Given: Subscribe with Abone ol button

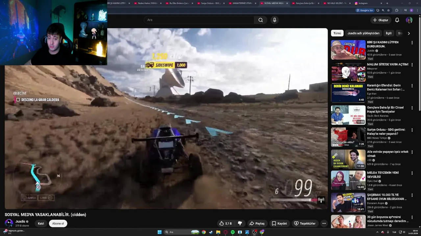Looking at the screenshot, I should 58,224.
